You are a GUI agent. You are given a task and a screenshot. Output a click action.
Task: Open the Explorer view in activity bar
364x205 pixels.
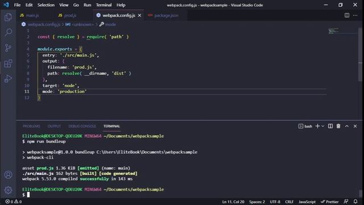pyautogui.click(x=8, y=17)
